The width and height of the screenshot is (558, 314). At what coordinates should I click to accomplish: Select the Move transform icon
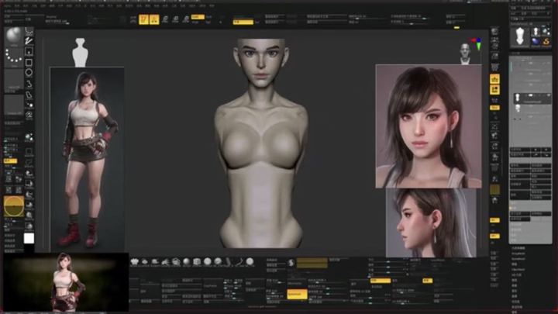pyautogui.click(x=165, y=19)
